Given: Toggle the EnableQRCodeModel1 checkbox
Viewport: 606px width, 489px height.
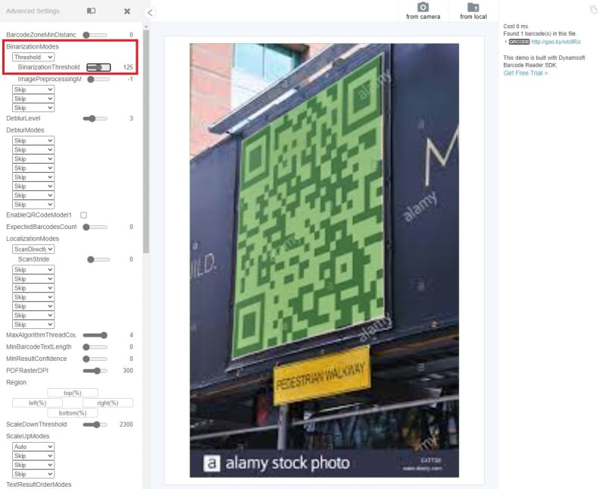Looking at the screenshot, I should [83, 215].
